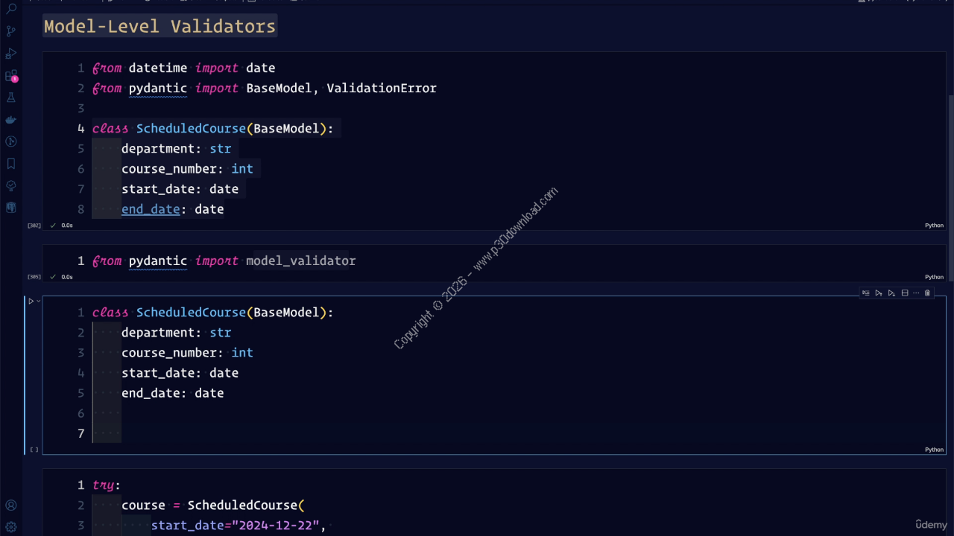This screenshot has height=536, width=954.
Task: Open the Search view in activity bar
Action: 11,10
